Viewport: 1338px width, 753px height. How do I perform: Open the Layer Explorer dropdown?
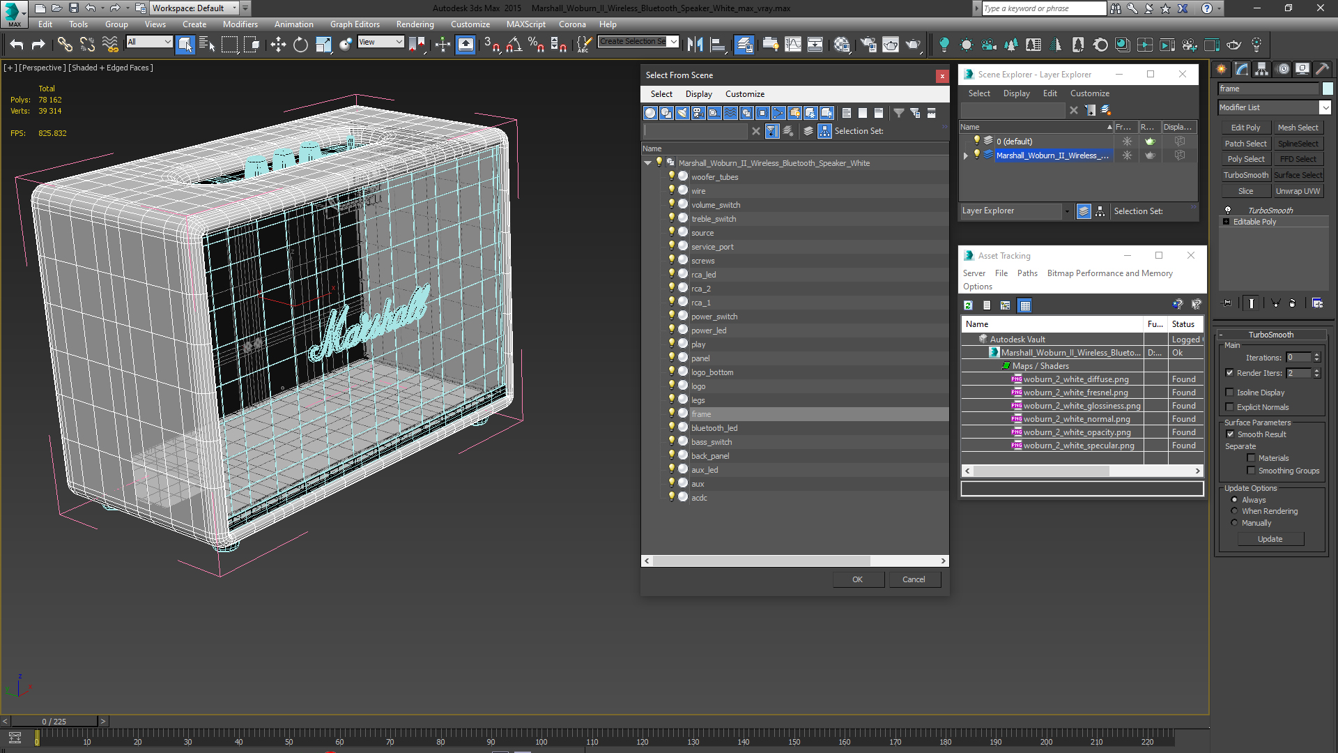[x=1067, y=211]
